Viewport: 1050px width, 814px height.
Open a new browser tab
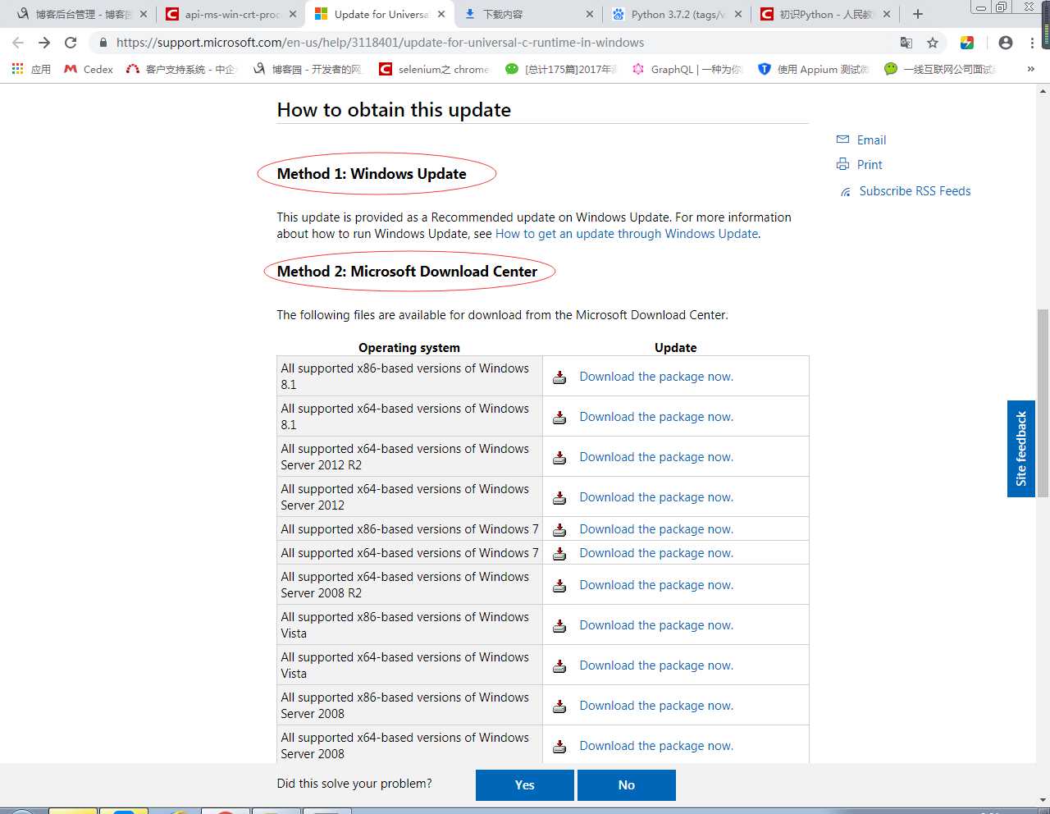coord(918,14)
